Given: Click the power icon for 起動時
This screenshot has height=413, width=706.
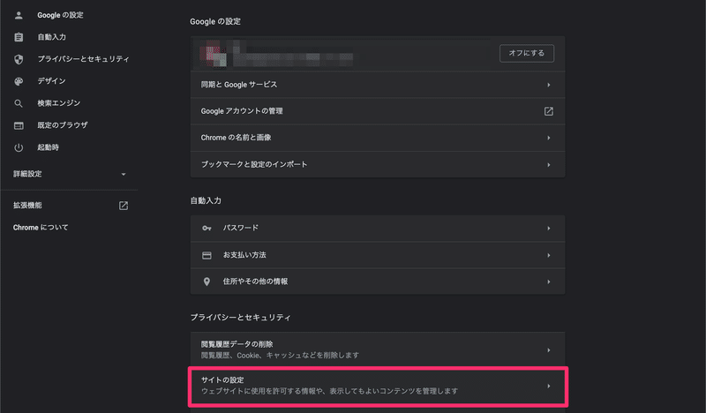Looking at the screenshot, I should pyautogui.click(x=19, y=147).
